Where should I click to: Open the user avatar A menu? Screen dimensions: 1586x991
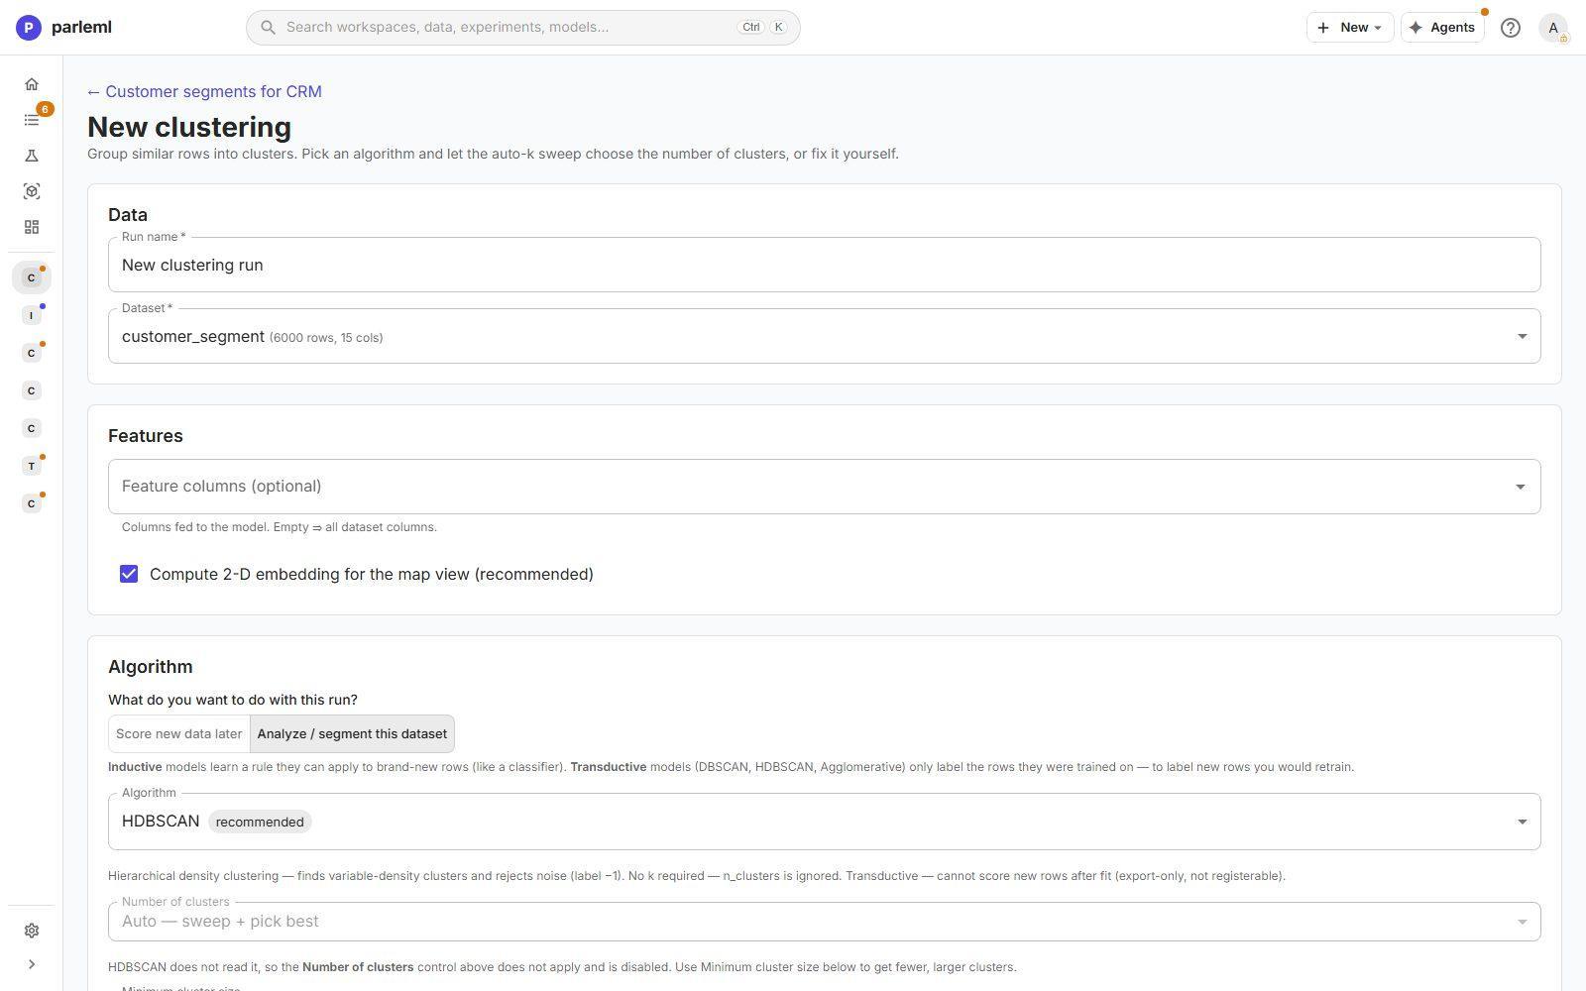tap(1553, 28)
